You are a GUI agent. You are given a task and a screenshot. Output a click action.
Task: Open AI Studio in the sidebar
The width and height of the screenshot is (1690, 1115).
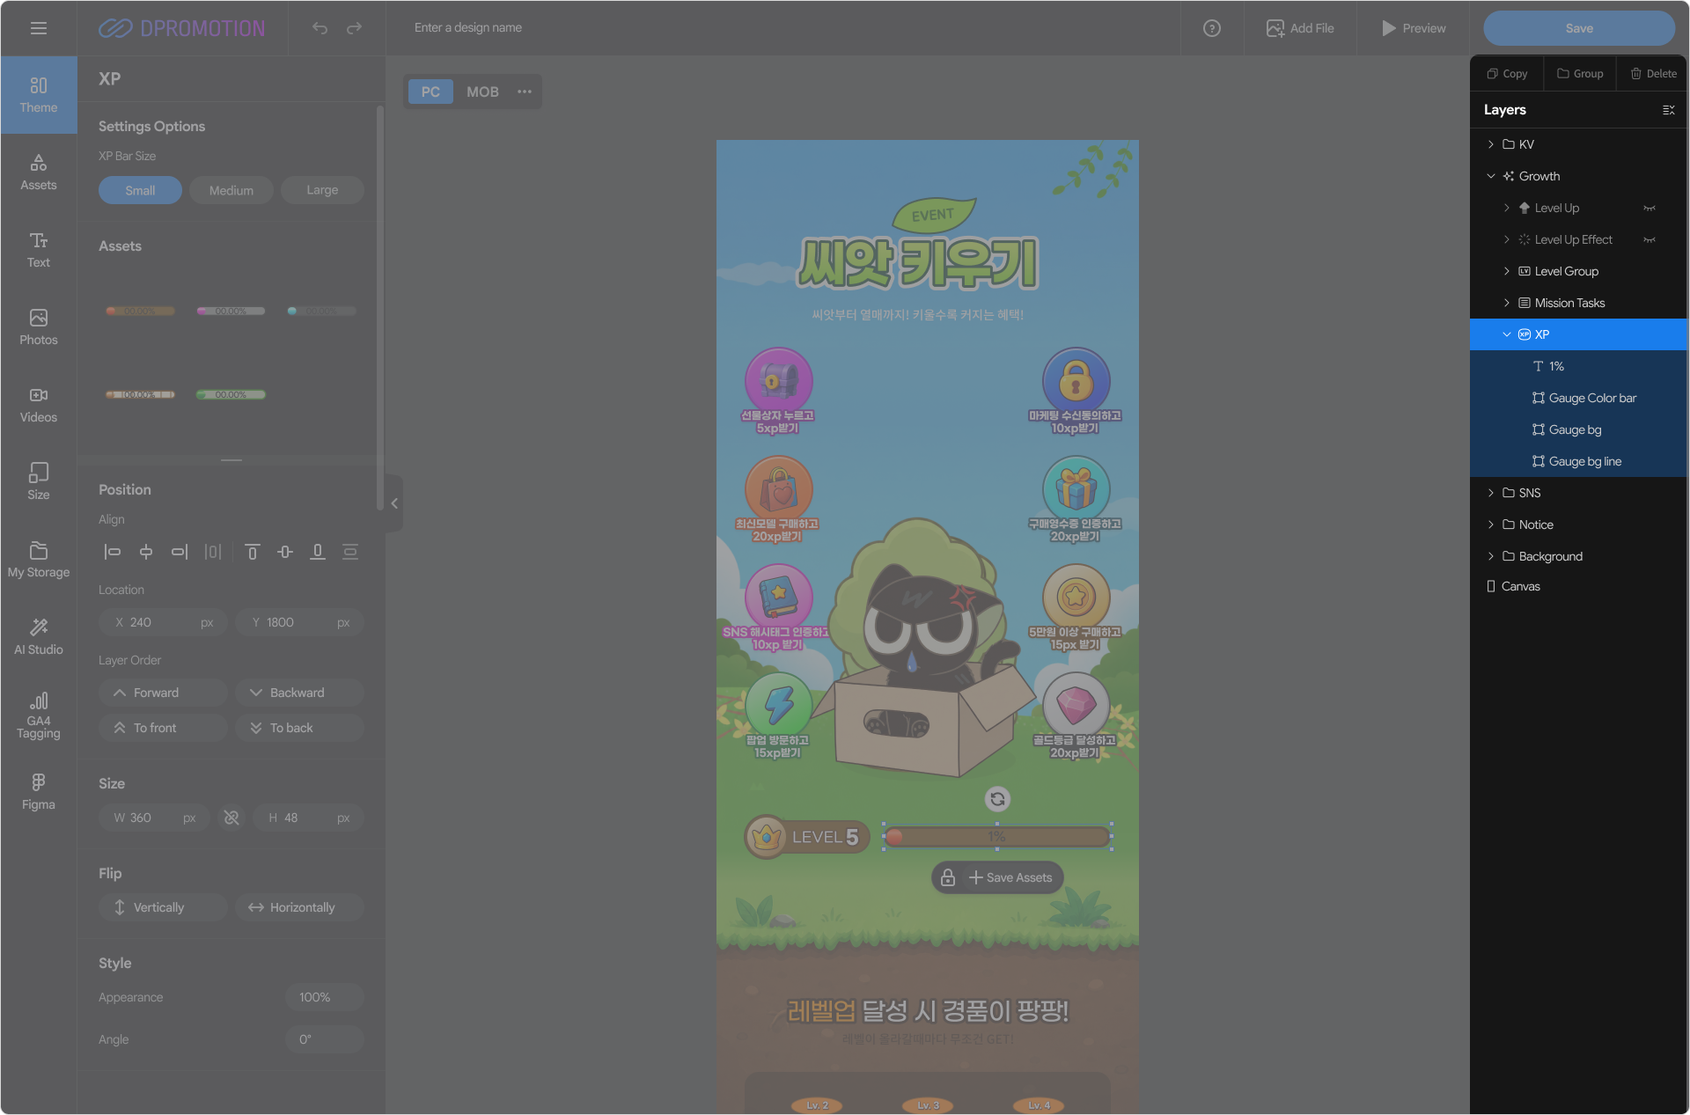pos(39,637)
